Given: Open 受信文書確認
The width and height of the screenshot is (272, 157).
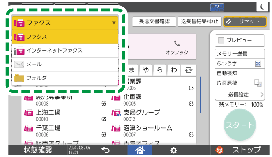Looking at the screenshot, I should click(154, 21).
